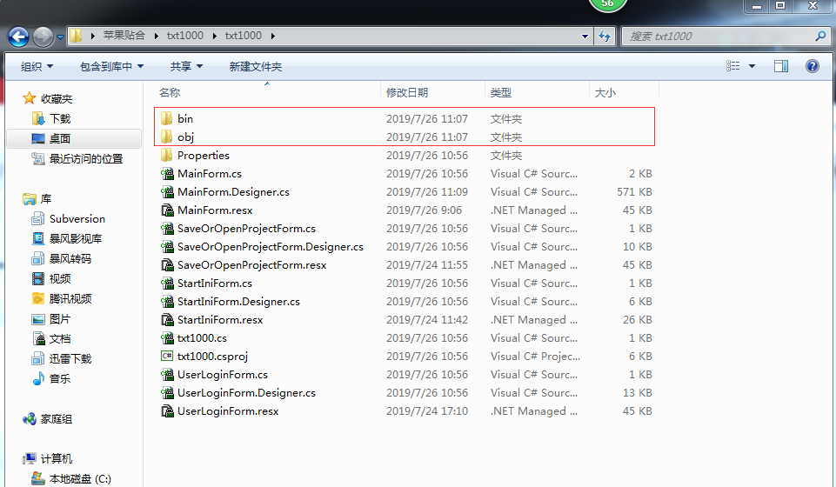Click the refresh button beside address bar

[x=605, y=37]
